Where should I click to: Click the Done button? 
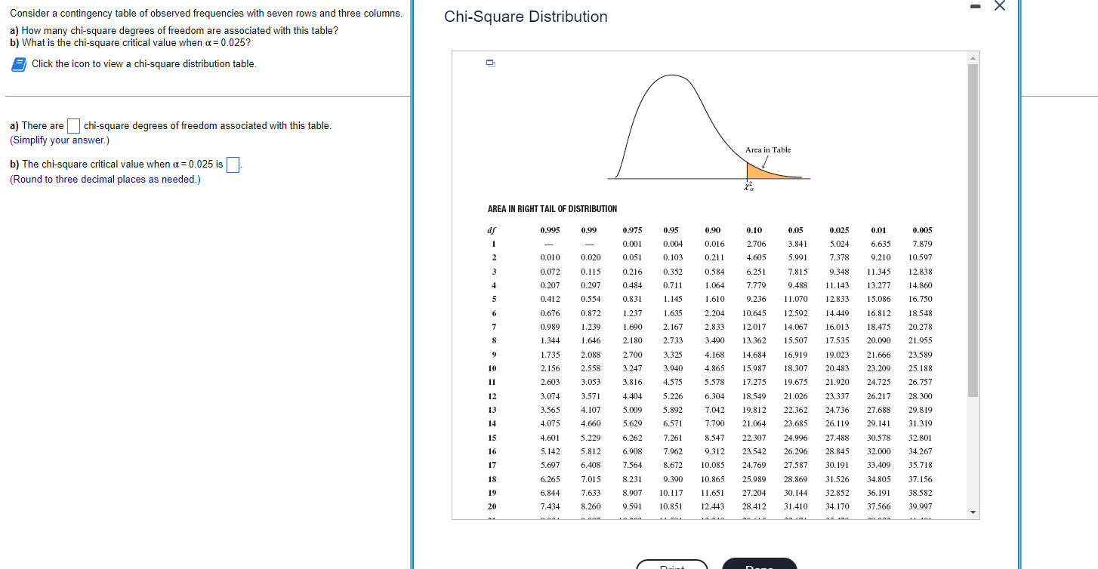(759, 564)
